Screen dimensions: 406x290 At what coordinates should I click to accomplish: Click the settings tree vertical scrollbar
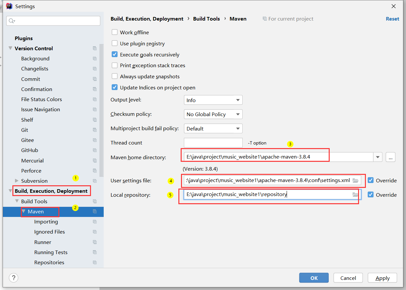pos(101,111)
